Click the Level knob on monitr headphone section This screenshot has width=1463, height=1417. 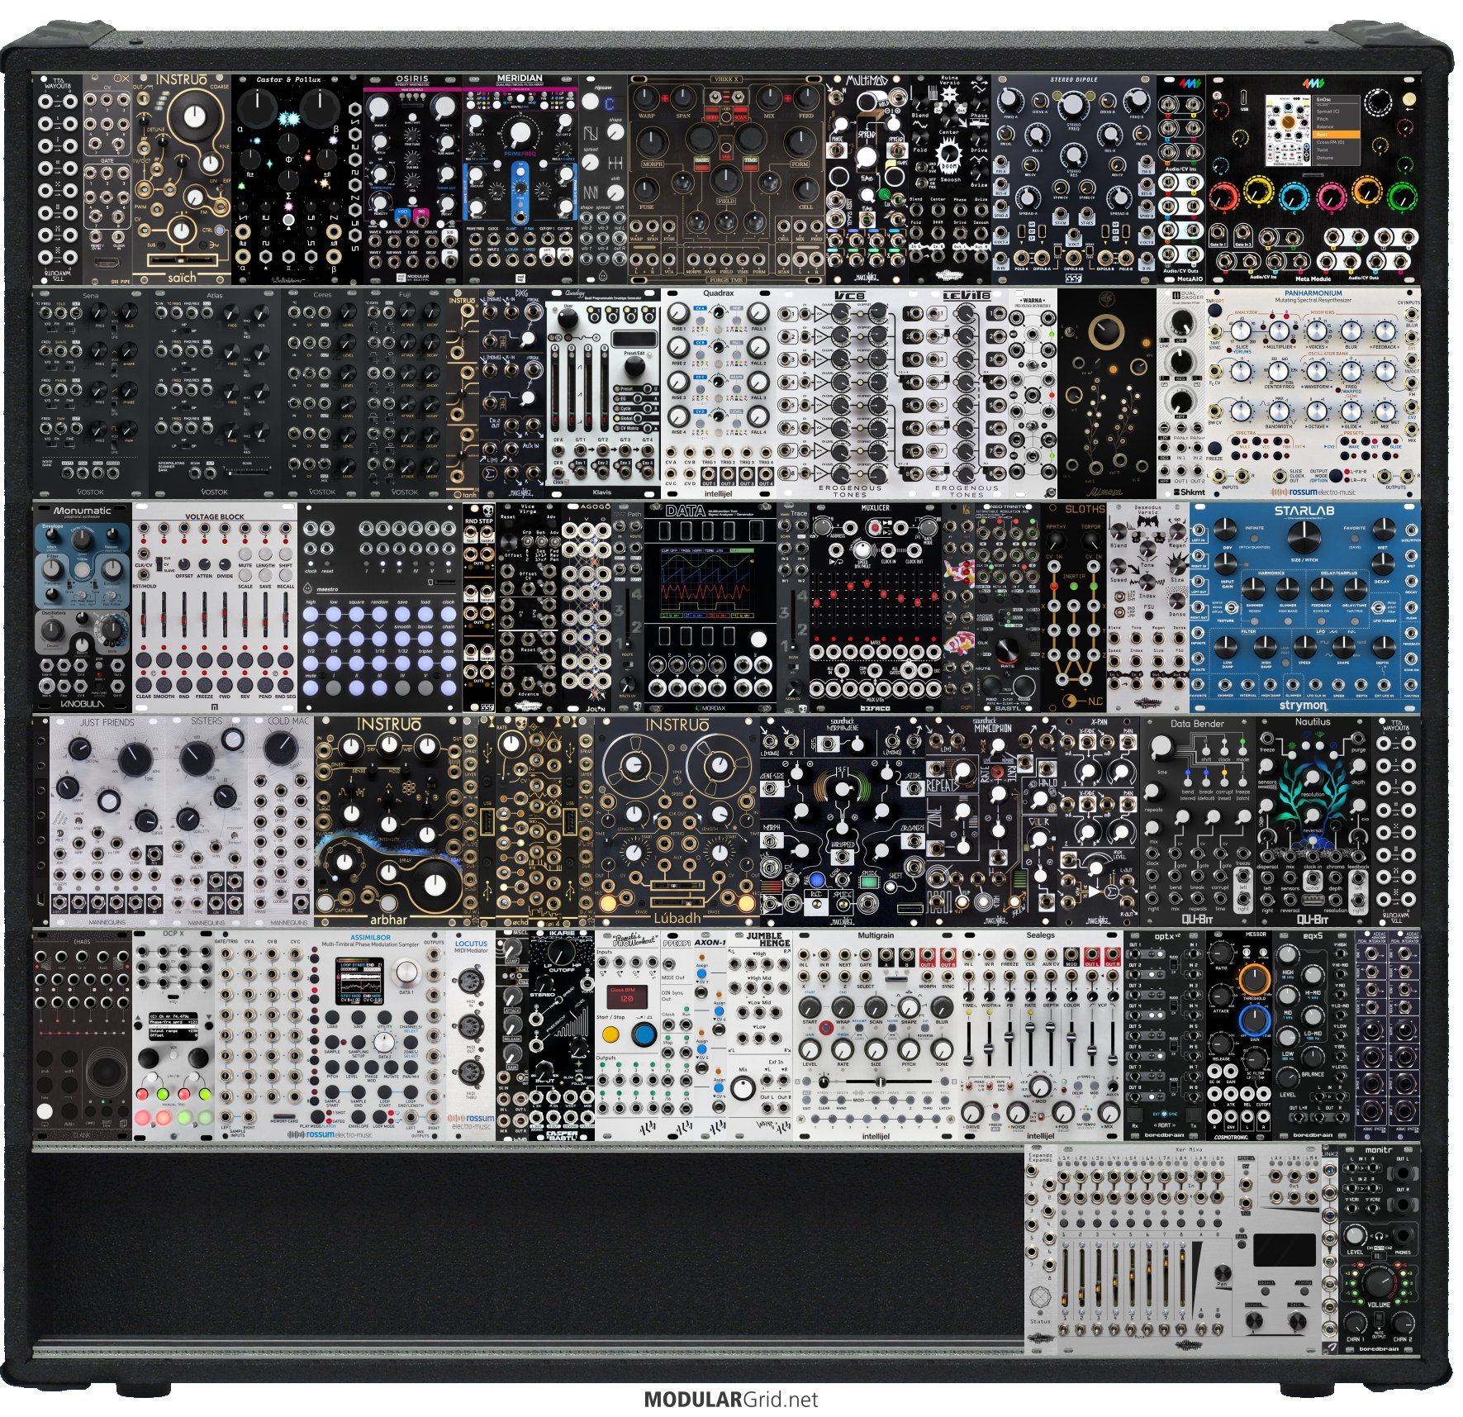coord(1354,1235)
